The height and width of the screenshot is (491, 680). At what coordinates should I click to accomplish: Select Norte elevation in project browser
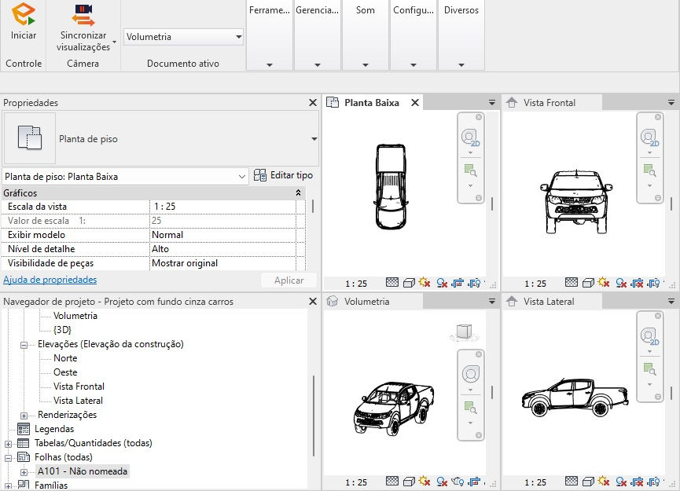tap(65, 358)
